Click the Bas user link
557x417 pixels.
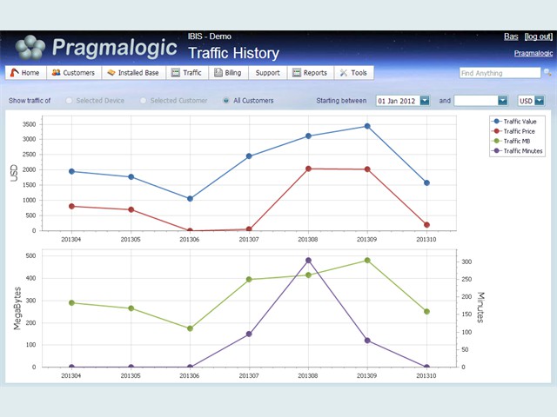pyautogui.click(x=511, y=36)
